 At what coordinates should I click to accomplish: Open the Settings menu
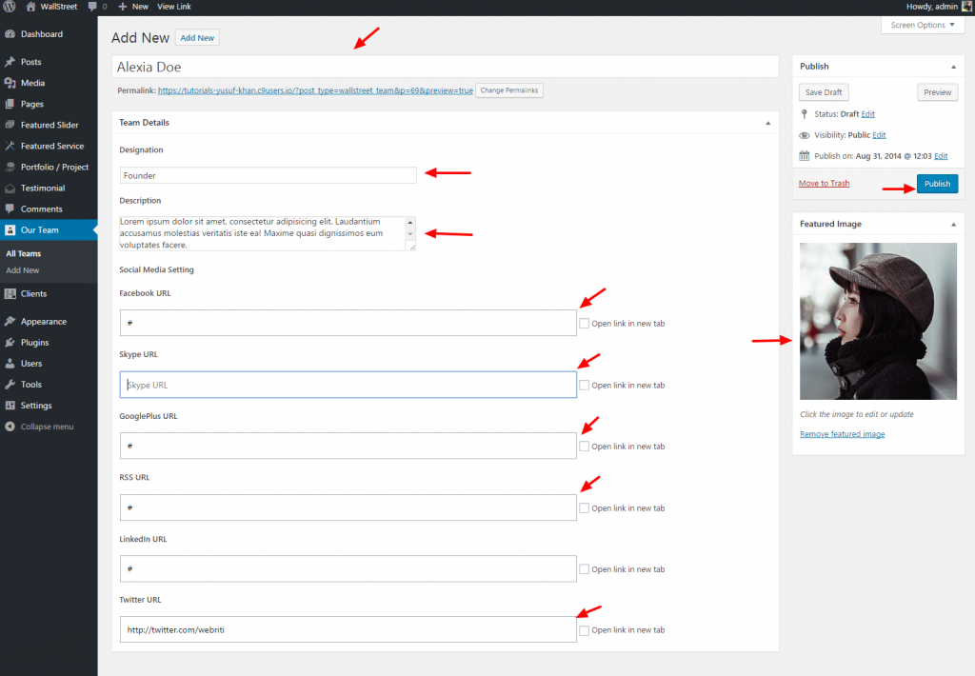coord(36,406)
